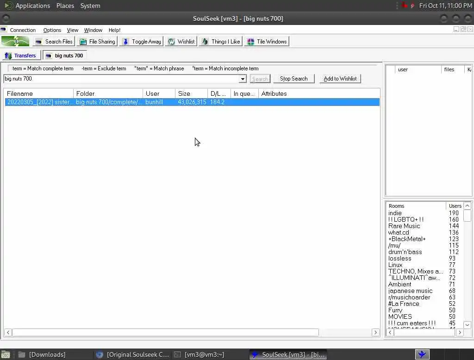Click the results horizontal scrollbar thumb
Screen dimensions: 474x360
[165, 333]
